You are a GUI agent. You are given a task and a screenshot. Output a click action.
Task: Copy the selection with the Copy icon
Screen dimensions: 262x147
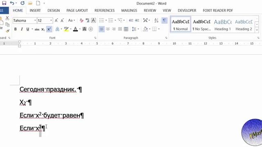pos(7,24)
